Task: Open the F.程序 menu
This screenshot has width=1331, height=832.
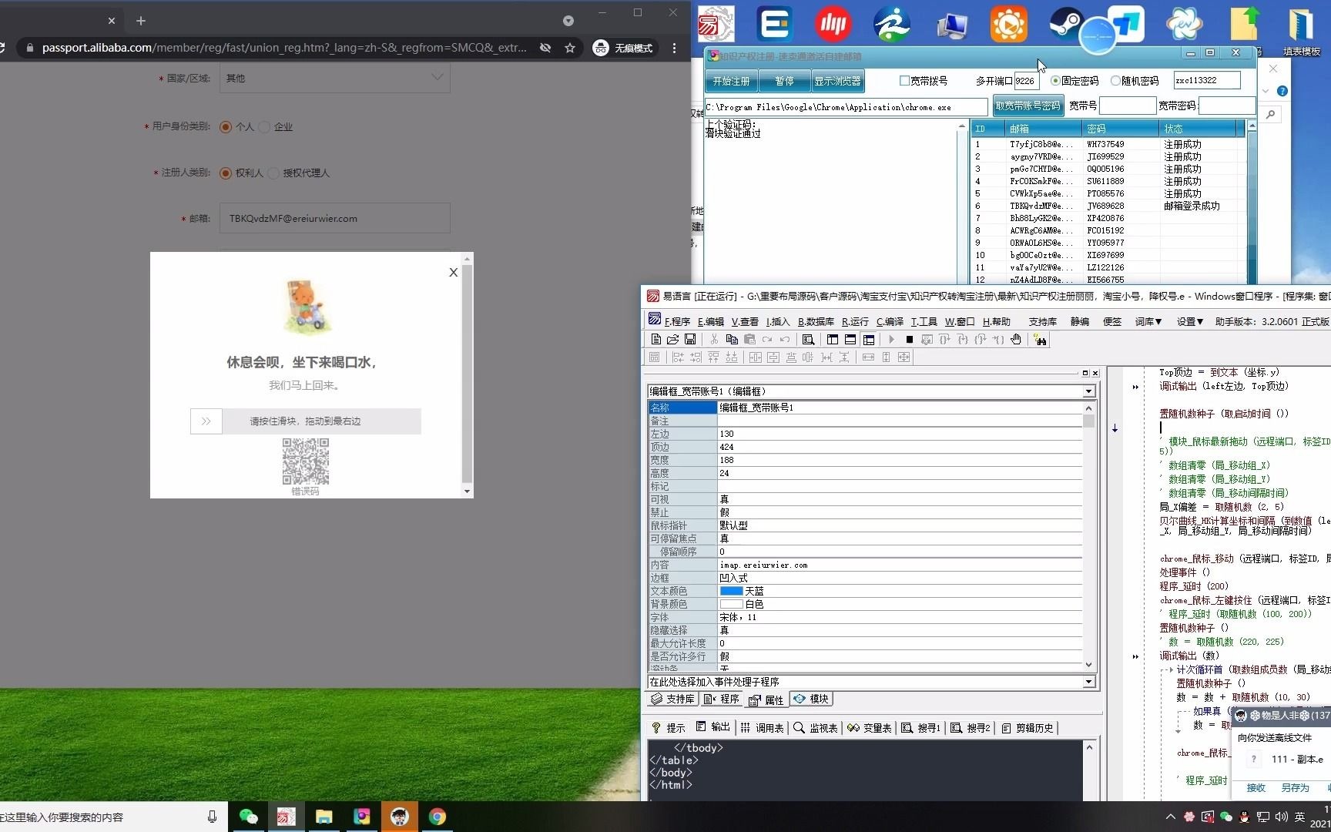Action: click(677, 321)
